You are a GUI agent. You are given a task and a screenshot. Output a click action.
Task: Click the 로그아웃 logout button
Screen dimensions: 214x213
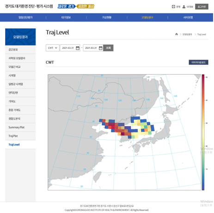(x=202, y=6)
